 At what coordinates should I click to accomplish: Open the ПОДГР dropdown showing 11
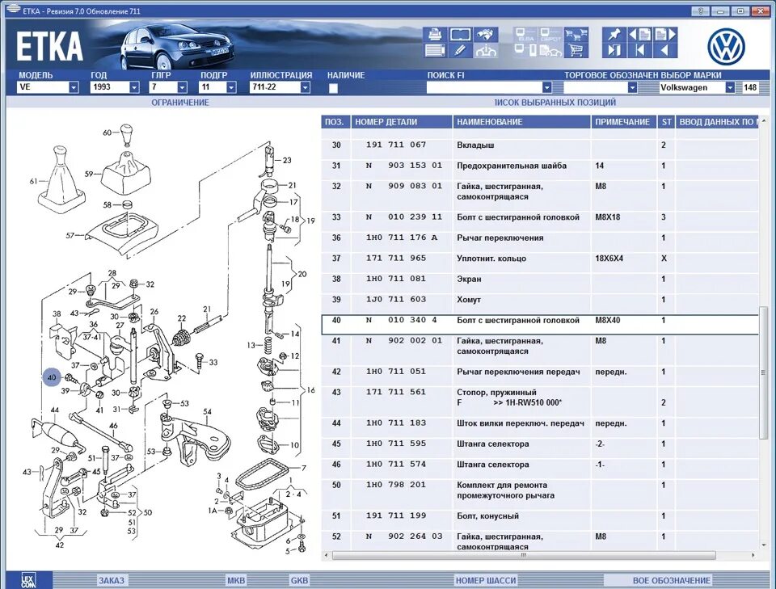[231, 87]
